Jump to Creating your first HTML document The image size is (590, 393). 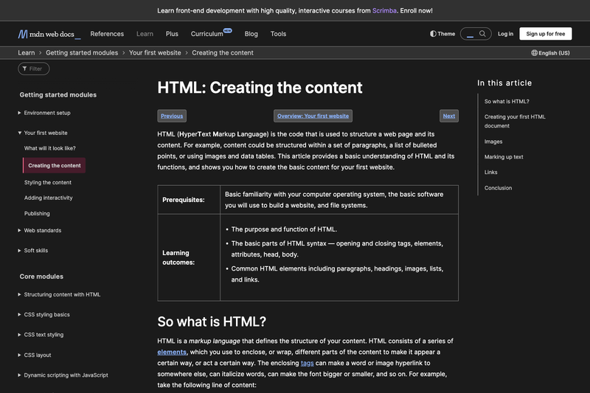click(x=515, y=122)
